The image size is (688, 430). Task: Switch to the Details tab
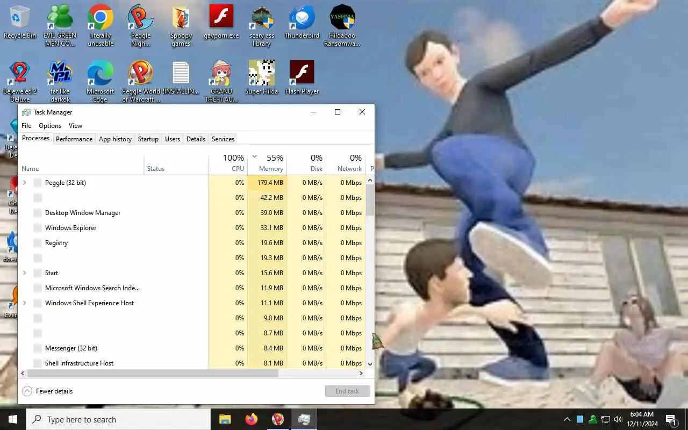tap(196, 139)
